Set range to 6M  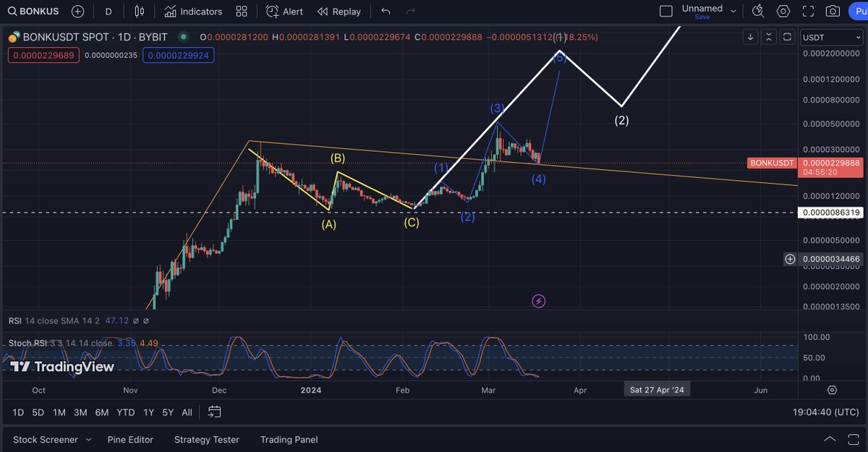(x=102, y=412)
